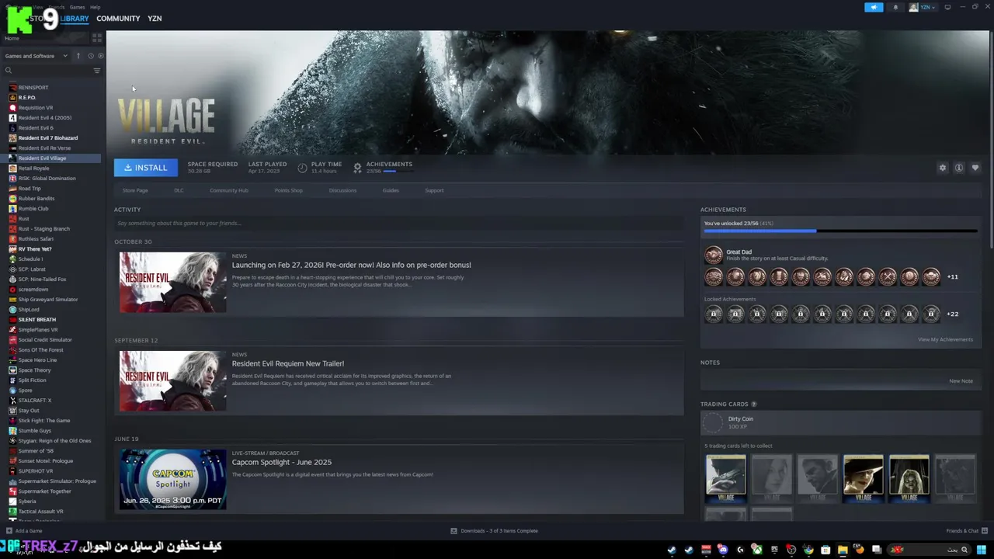Open the YZN account dropdown
The height and width of the screenshot is (559, 994).
[x=923, y=7]
